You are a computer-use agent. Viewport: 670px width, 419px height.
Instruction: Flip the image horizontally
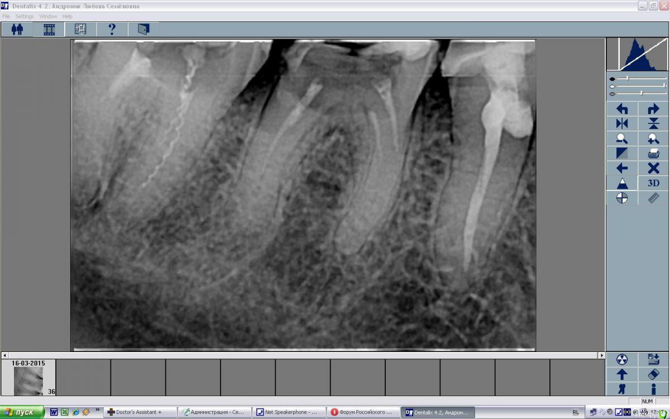(621, 124)
